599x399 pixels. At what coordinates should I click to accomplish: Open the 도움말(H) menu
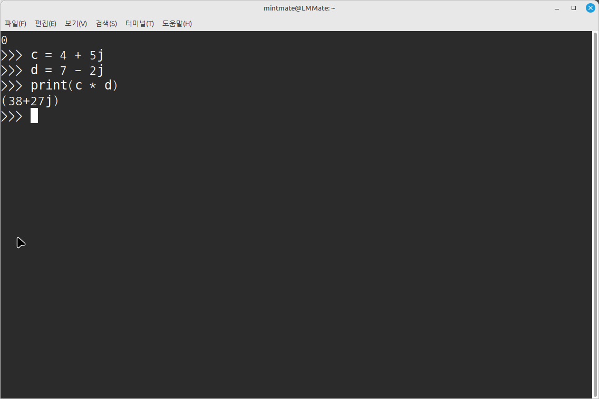177,24
